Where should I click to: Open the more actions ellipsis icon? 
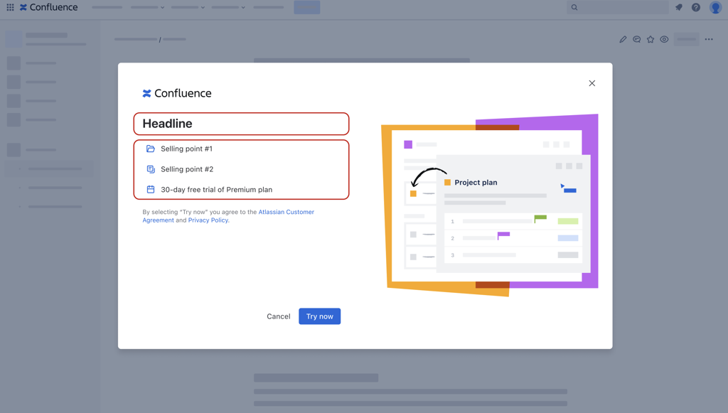pyautogui.click(x=709, y=39)
